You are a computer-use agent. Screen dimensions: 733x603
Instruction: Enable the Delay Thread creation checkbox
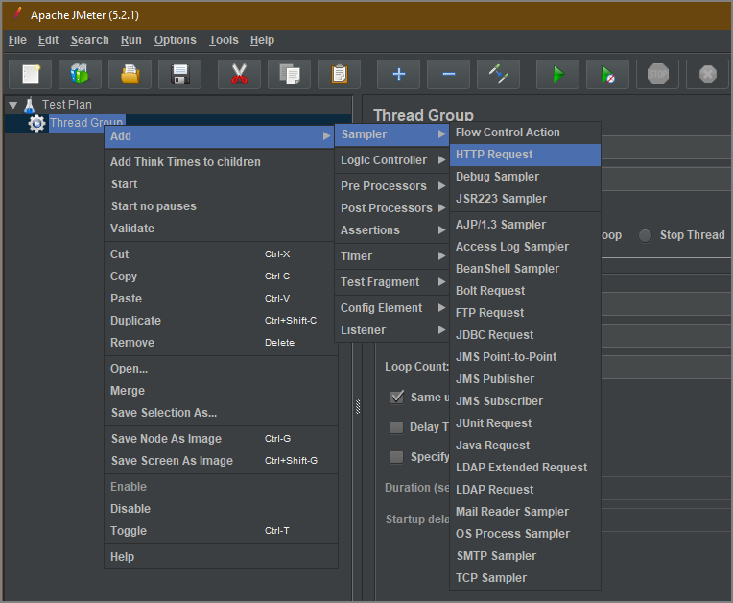point(397,427)
